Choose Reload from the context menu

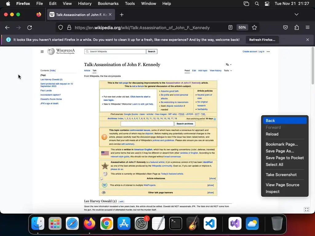285,134
